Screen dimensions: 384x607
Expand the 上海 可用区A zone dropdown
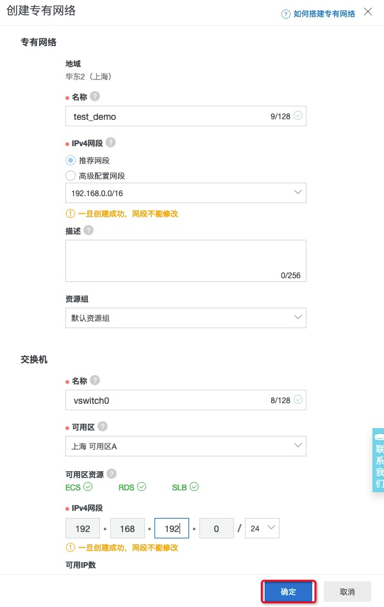(186, 446)
